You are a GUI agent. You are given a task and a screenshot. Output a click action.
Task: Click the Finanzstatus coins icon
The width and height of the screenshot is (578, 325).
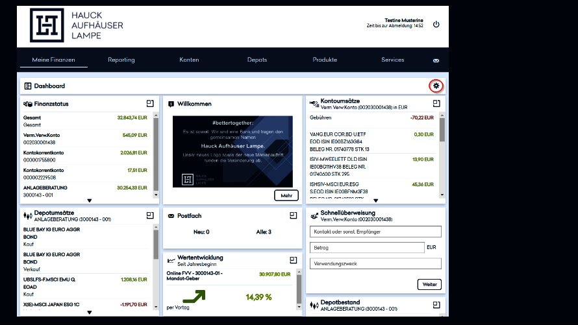(28, 104)
